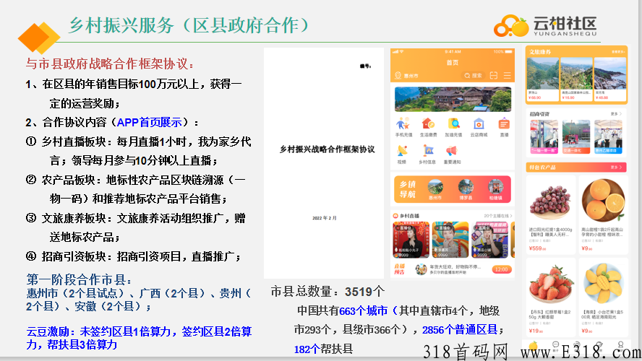This screenshot has height=361, width=642.
Task: Click 查看更多 in 文旅康养 section
Action: (x=618, y=52)
